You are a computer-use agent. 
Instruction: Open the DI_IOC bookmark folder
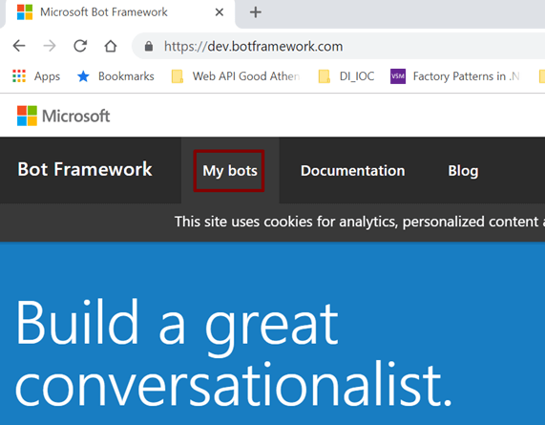(x=346, y=76)
